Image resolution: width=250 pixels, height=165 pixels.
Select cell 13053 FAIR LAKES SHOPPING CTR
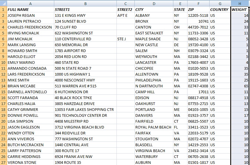(x=85, y=110)
